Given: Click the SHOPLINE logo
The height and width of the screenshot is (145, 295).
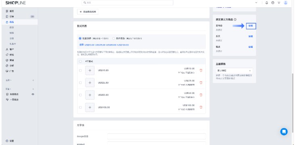Looking at the screenshot, I should [16, 3].
